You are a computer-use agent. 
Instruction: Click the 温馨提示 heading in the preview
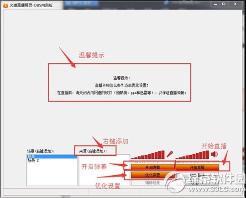coord(121,78)
